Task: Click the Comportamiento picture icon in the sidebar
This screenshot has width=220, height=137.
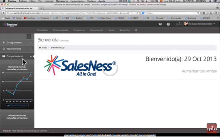Action: (4, 56)
